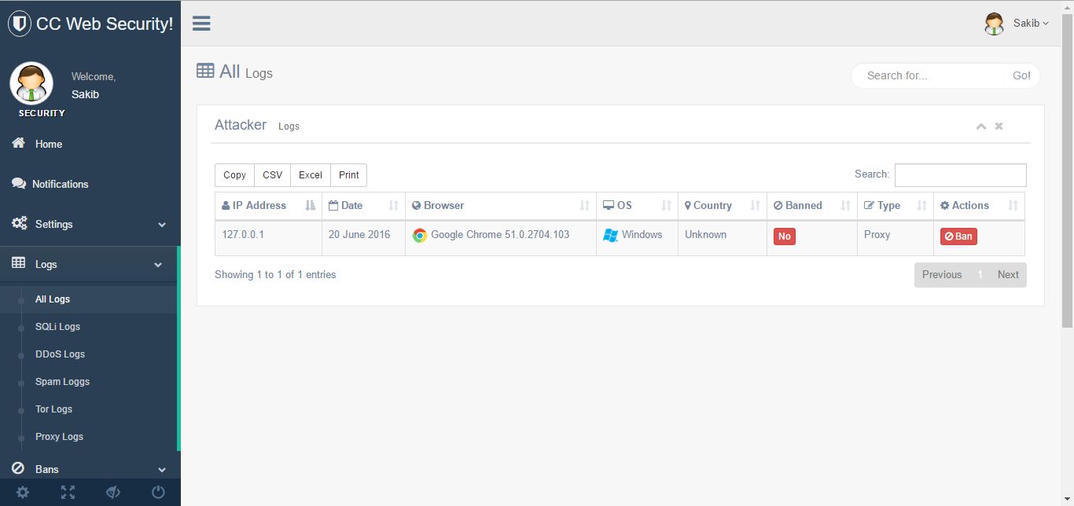Open DDoS Logs submenu entry
The height and width of the screenshot is (506, 1074).
point(60,354)
